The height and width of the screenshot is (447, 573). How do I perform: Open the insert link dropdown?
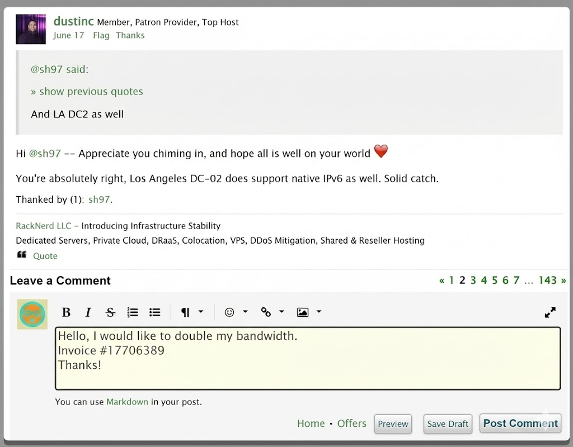point(272,312)
